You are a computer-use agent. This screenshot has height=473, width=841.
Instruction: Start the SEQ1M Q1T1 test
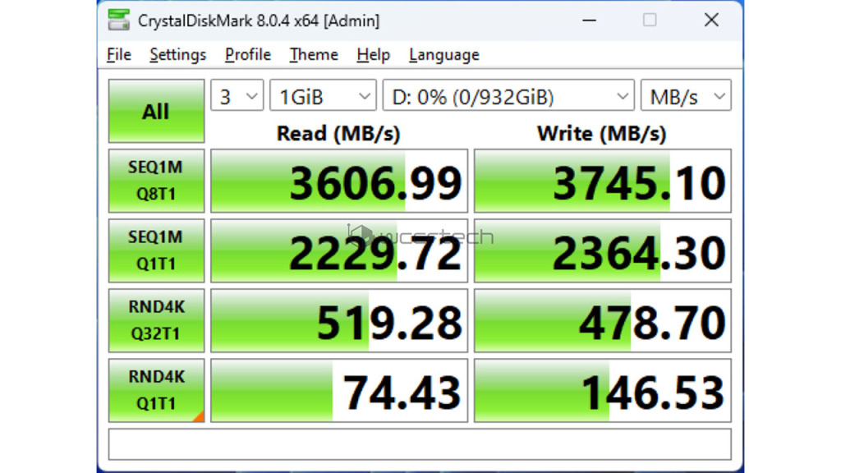pos(156,250)
